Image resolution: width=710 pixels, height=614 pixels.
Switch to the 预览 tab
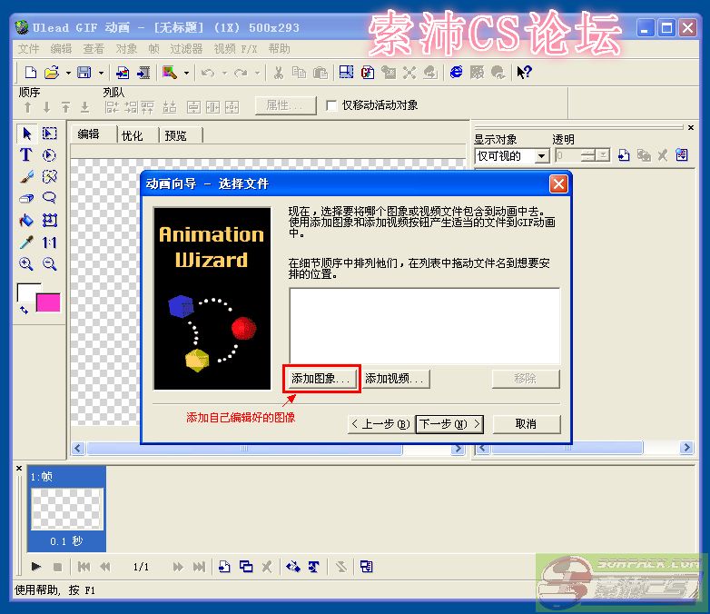176,135
